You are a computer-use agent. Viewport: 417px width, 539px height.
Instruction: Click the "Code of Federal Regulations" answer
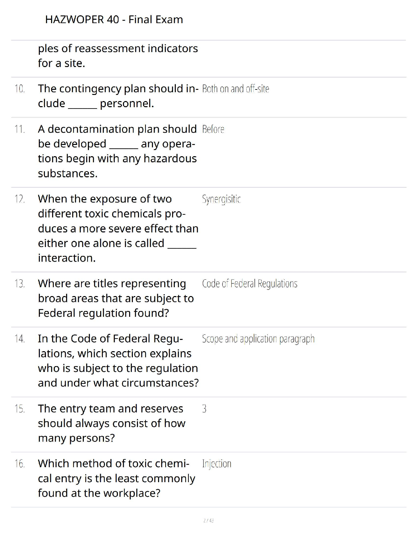(x=249, y=284)
